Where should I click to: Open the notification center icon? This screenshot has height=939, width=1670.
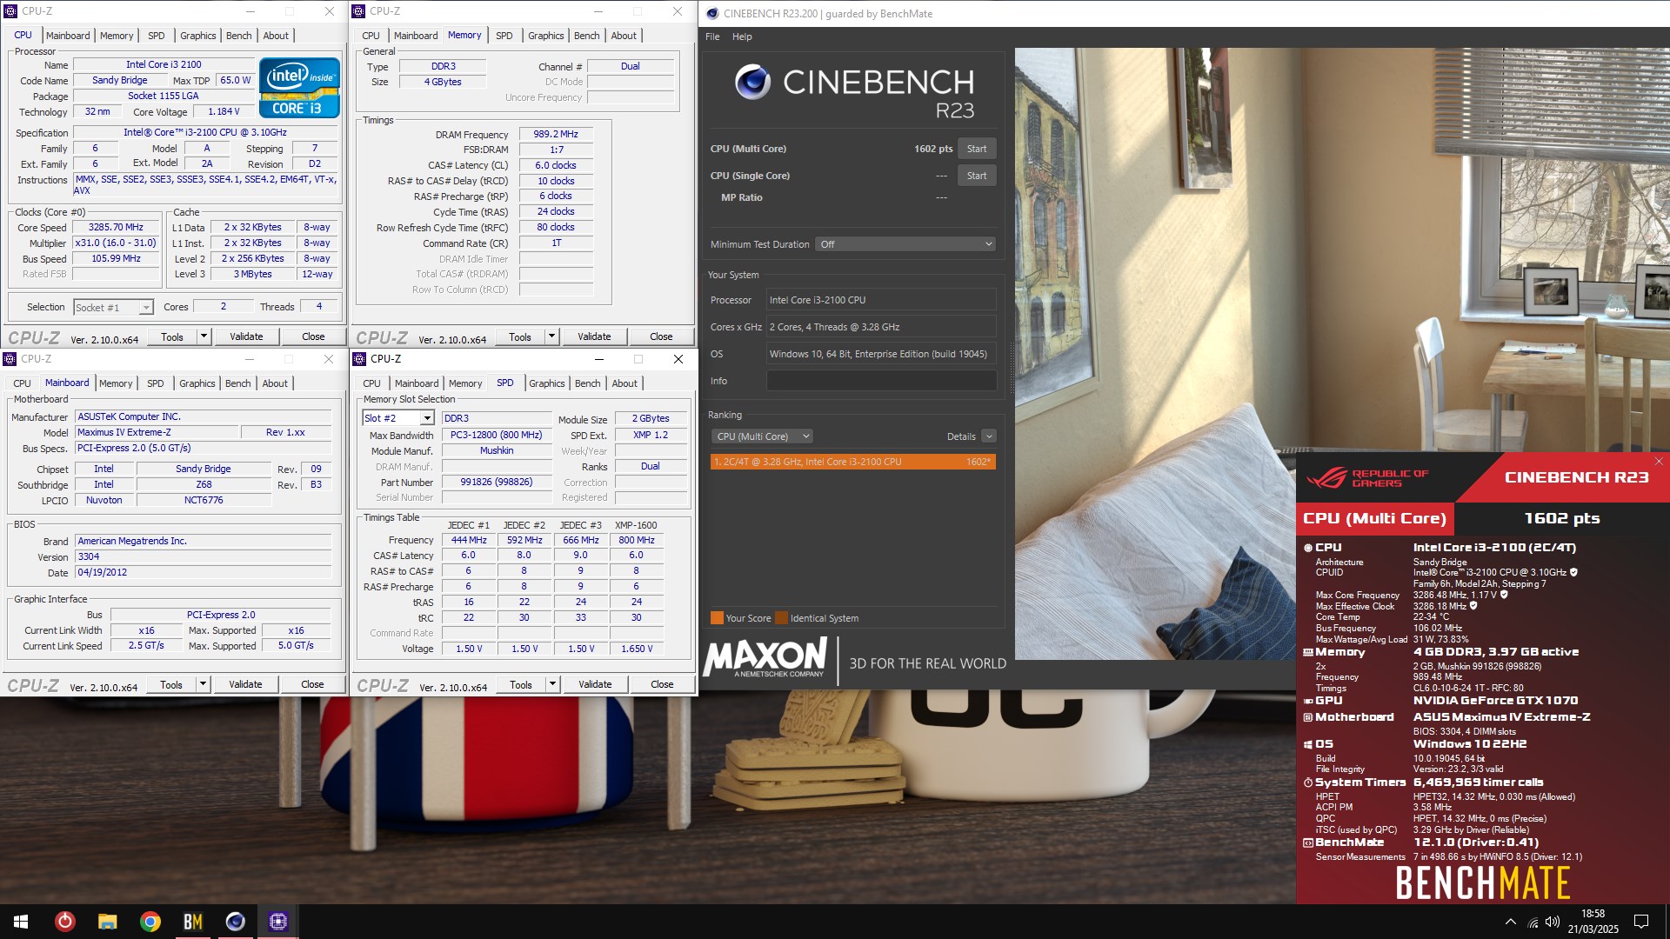click(x=1641, y=922)
